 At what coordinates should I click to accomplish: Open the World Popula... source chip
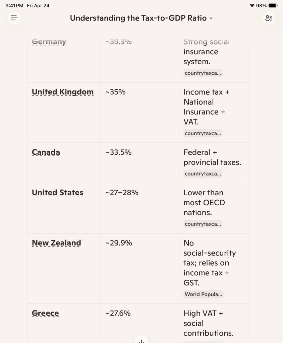pos(203,294)
